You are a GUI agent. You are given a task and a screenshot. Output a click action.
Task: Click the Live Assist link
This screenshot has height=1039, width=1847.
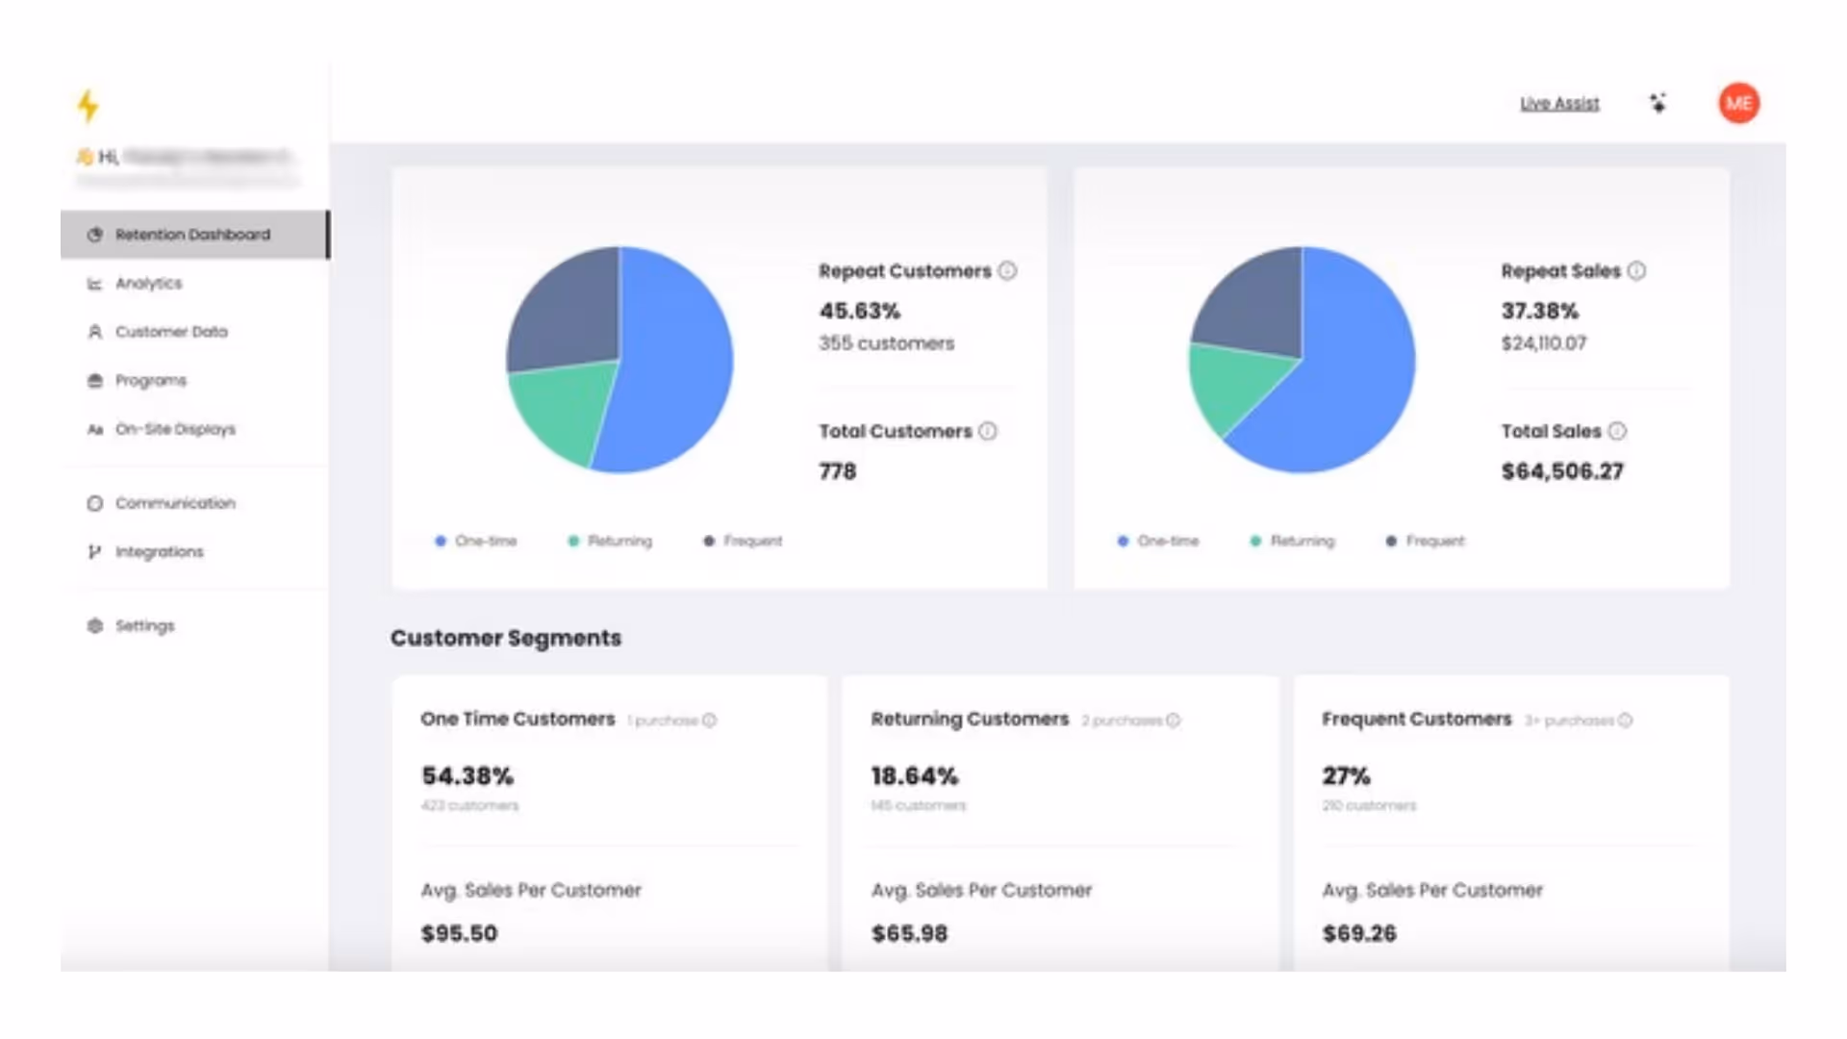pyautogui.click(x=1559, y=104)
